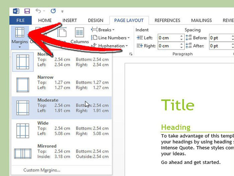Select the PAGE LAYOUT tab
The height and width of the screenshot is (176, 234).
tap(129, 20)
